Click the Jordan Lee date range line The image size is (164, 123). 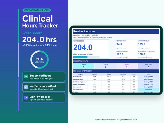point(86,35)
